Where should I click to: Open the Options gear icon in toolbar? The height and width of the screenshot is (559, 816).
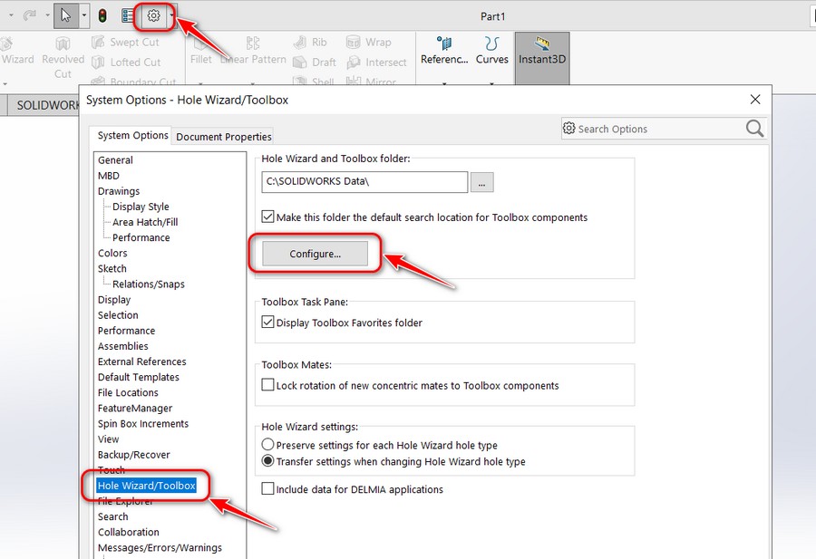pos(153,15)
